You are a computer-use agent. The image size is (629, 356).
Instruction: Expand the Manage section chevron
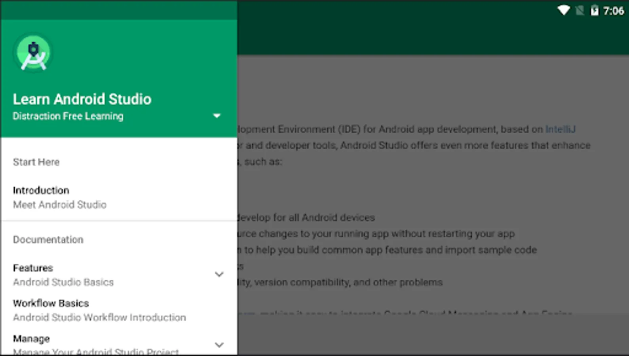[219, 345]
